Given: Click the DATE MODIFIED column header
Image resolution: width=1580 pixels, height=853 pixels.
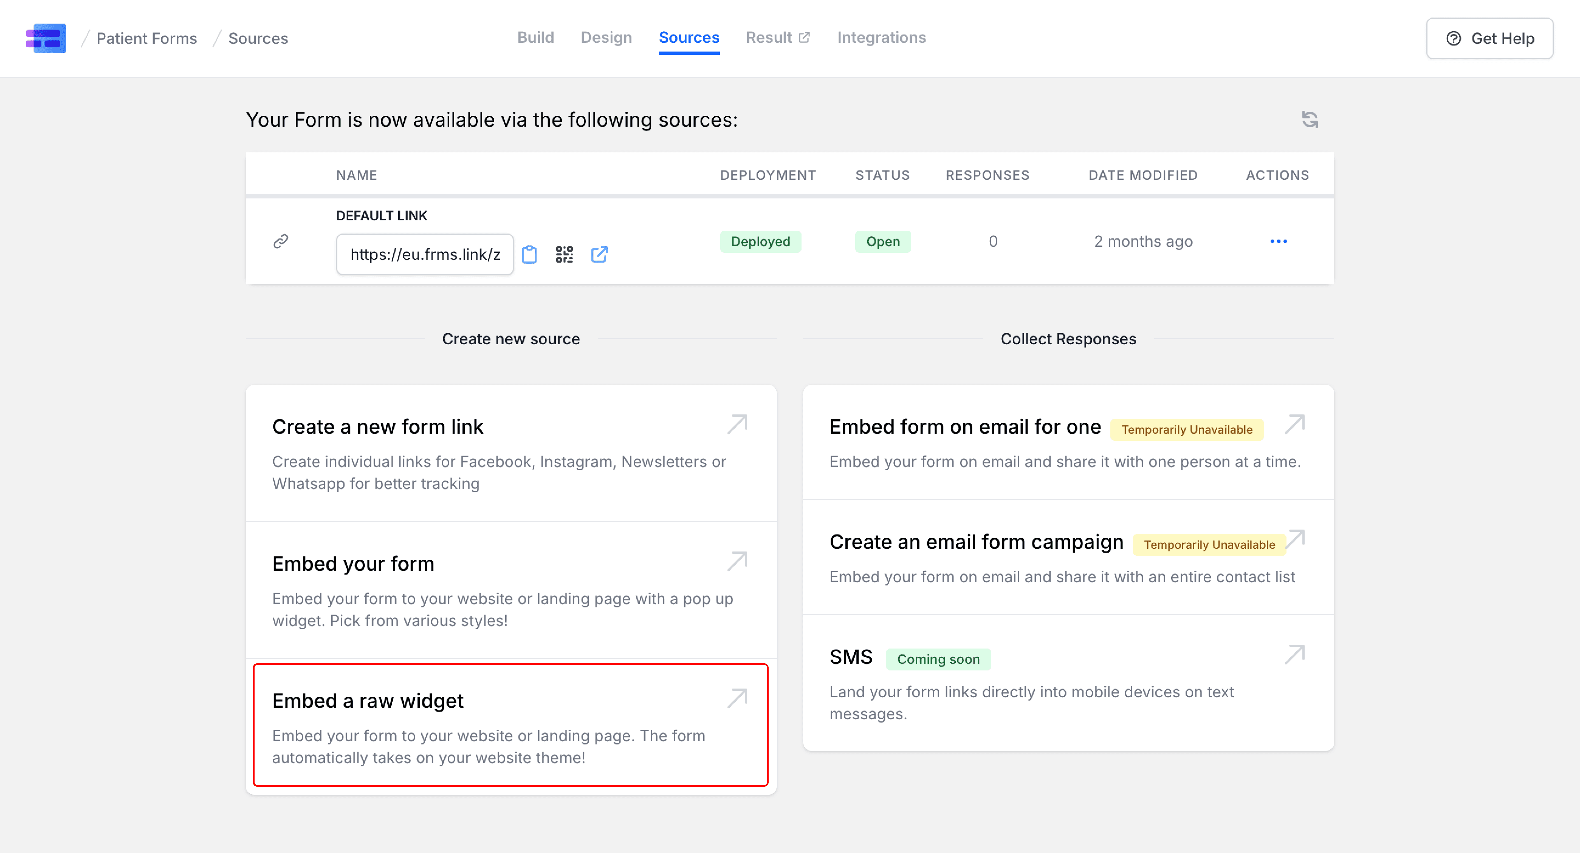Looking at the screenshot, I should coord(1143,175).
